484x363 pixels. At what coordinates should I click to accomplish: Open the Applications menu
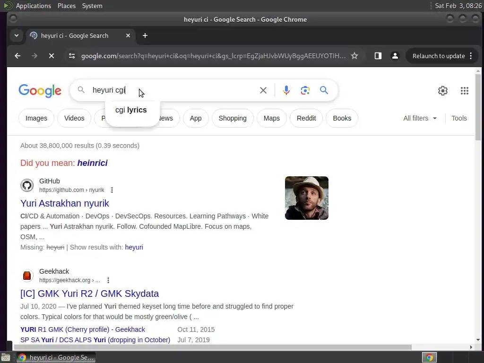coord(34,6)
